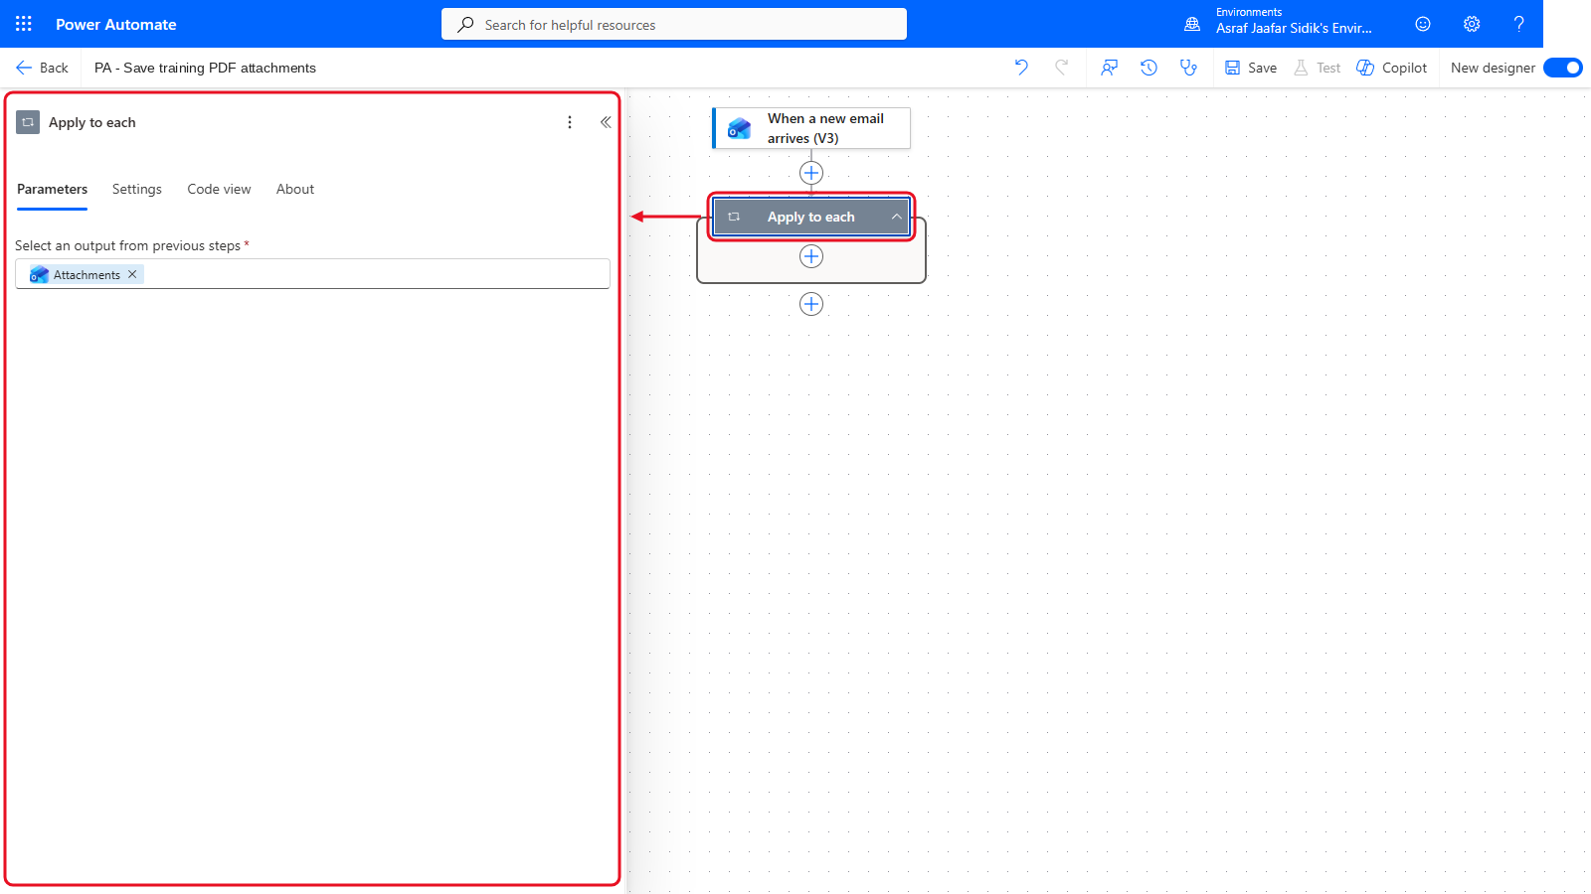Open version history clock icon
This screenshot has height=894, width=1591.
[x=1149, y=68]
